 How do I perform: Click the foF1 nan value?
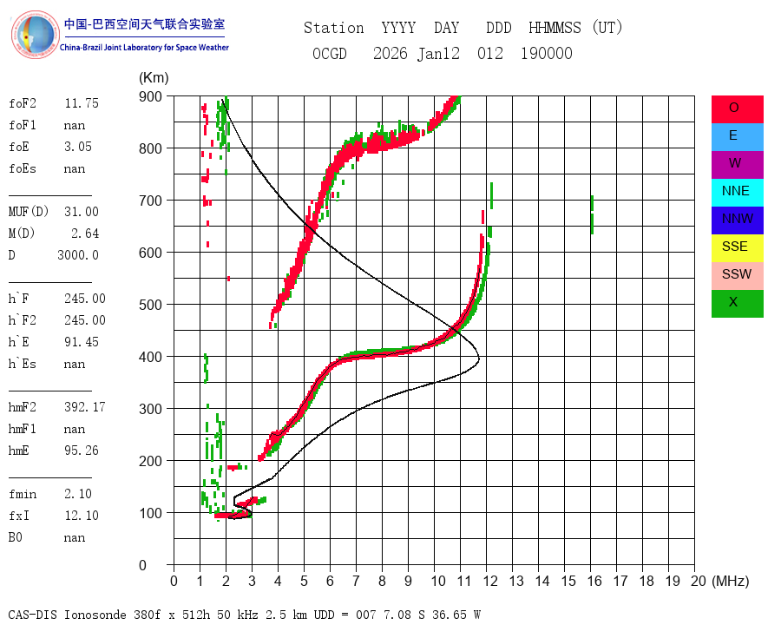[x=75, y=125]
